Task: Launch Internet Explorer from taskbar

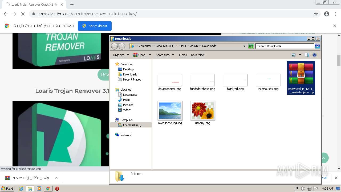Action: [x=21, y=189]
